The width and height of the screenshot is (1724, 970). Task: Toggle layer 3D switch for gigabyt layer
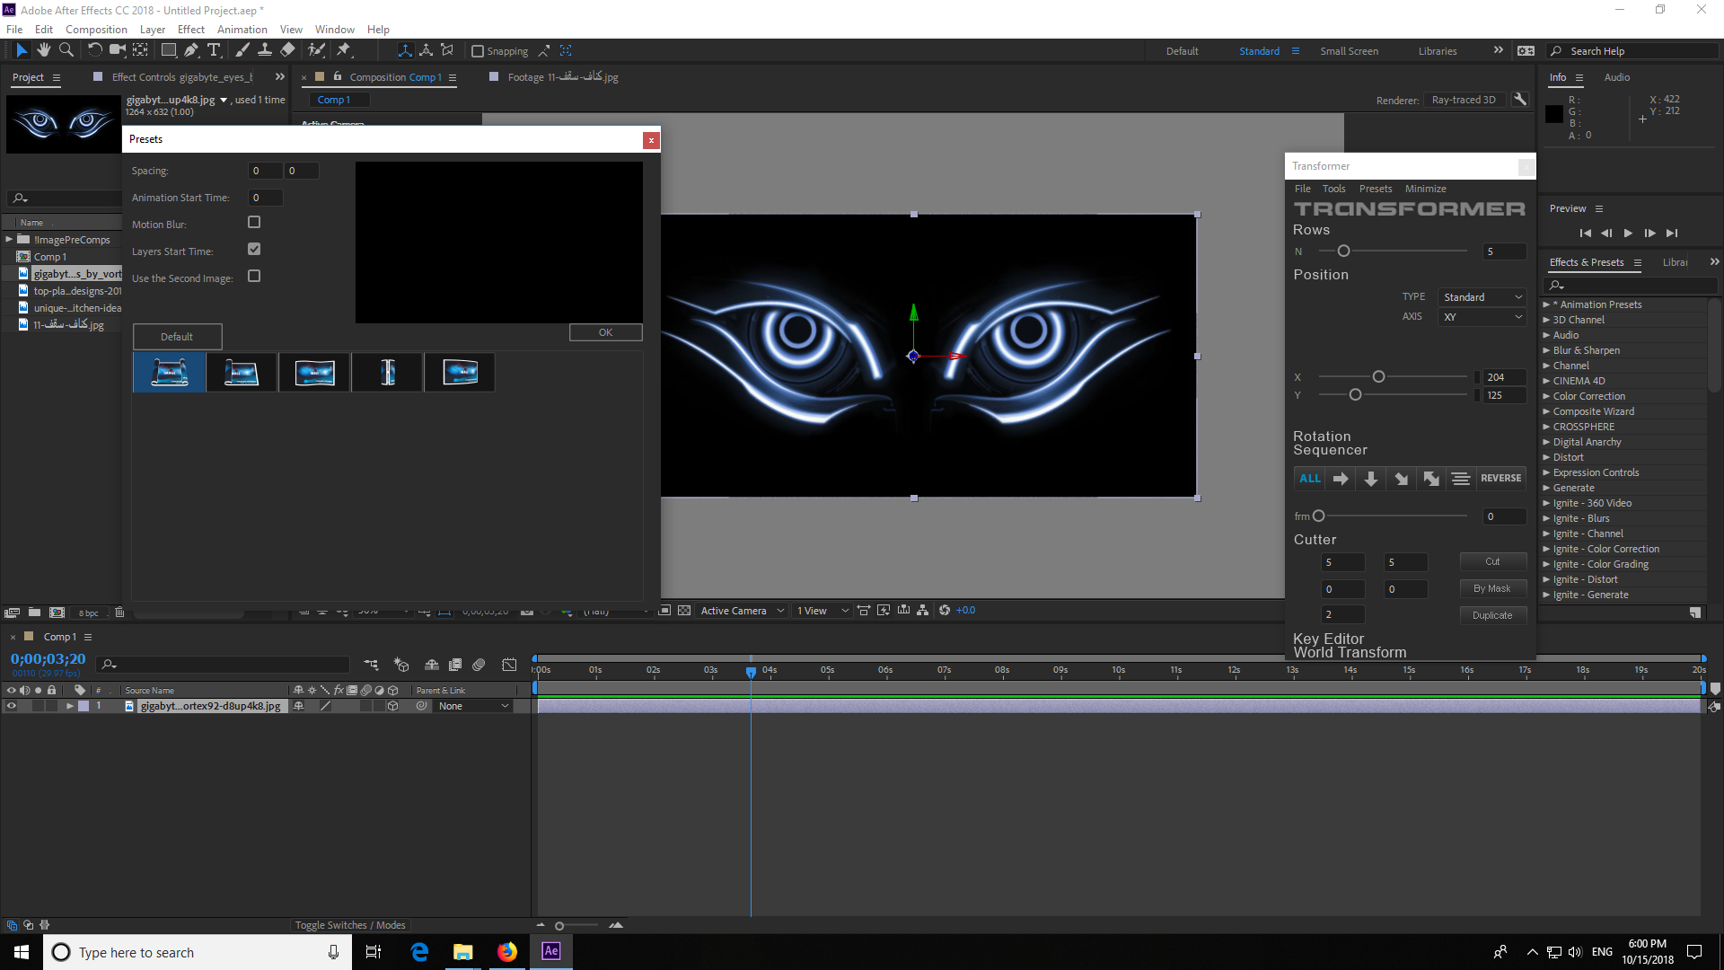392,706
